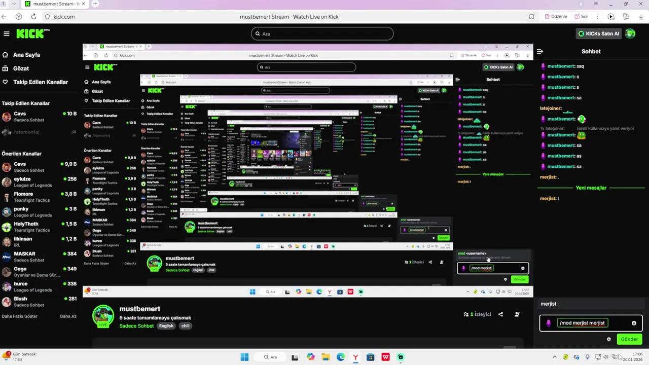Open the mustbemert streamer avatar with LIVE badge
649x365 pixels.
[x=103, y=316]
